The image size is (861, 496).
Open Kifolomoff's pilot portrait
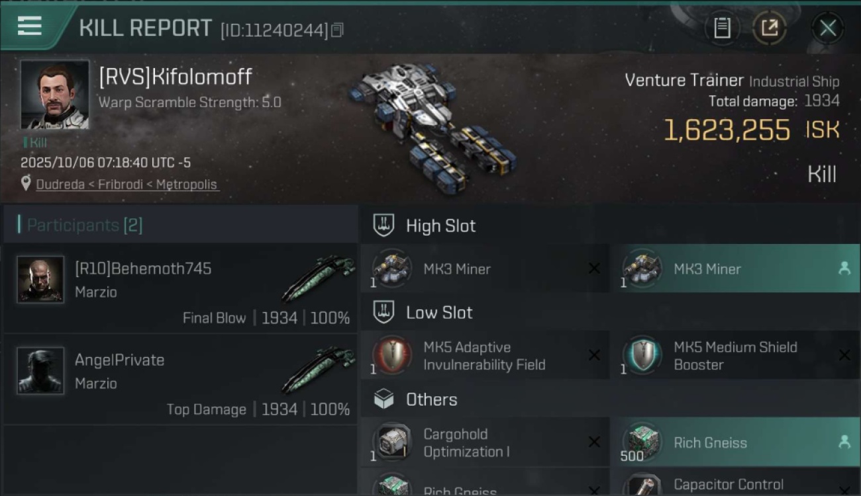point(54,95)
